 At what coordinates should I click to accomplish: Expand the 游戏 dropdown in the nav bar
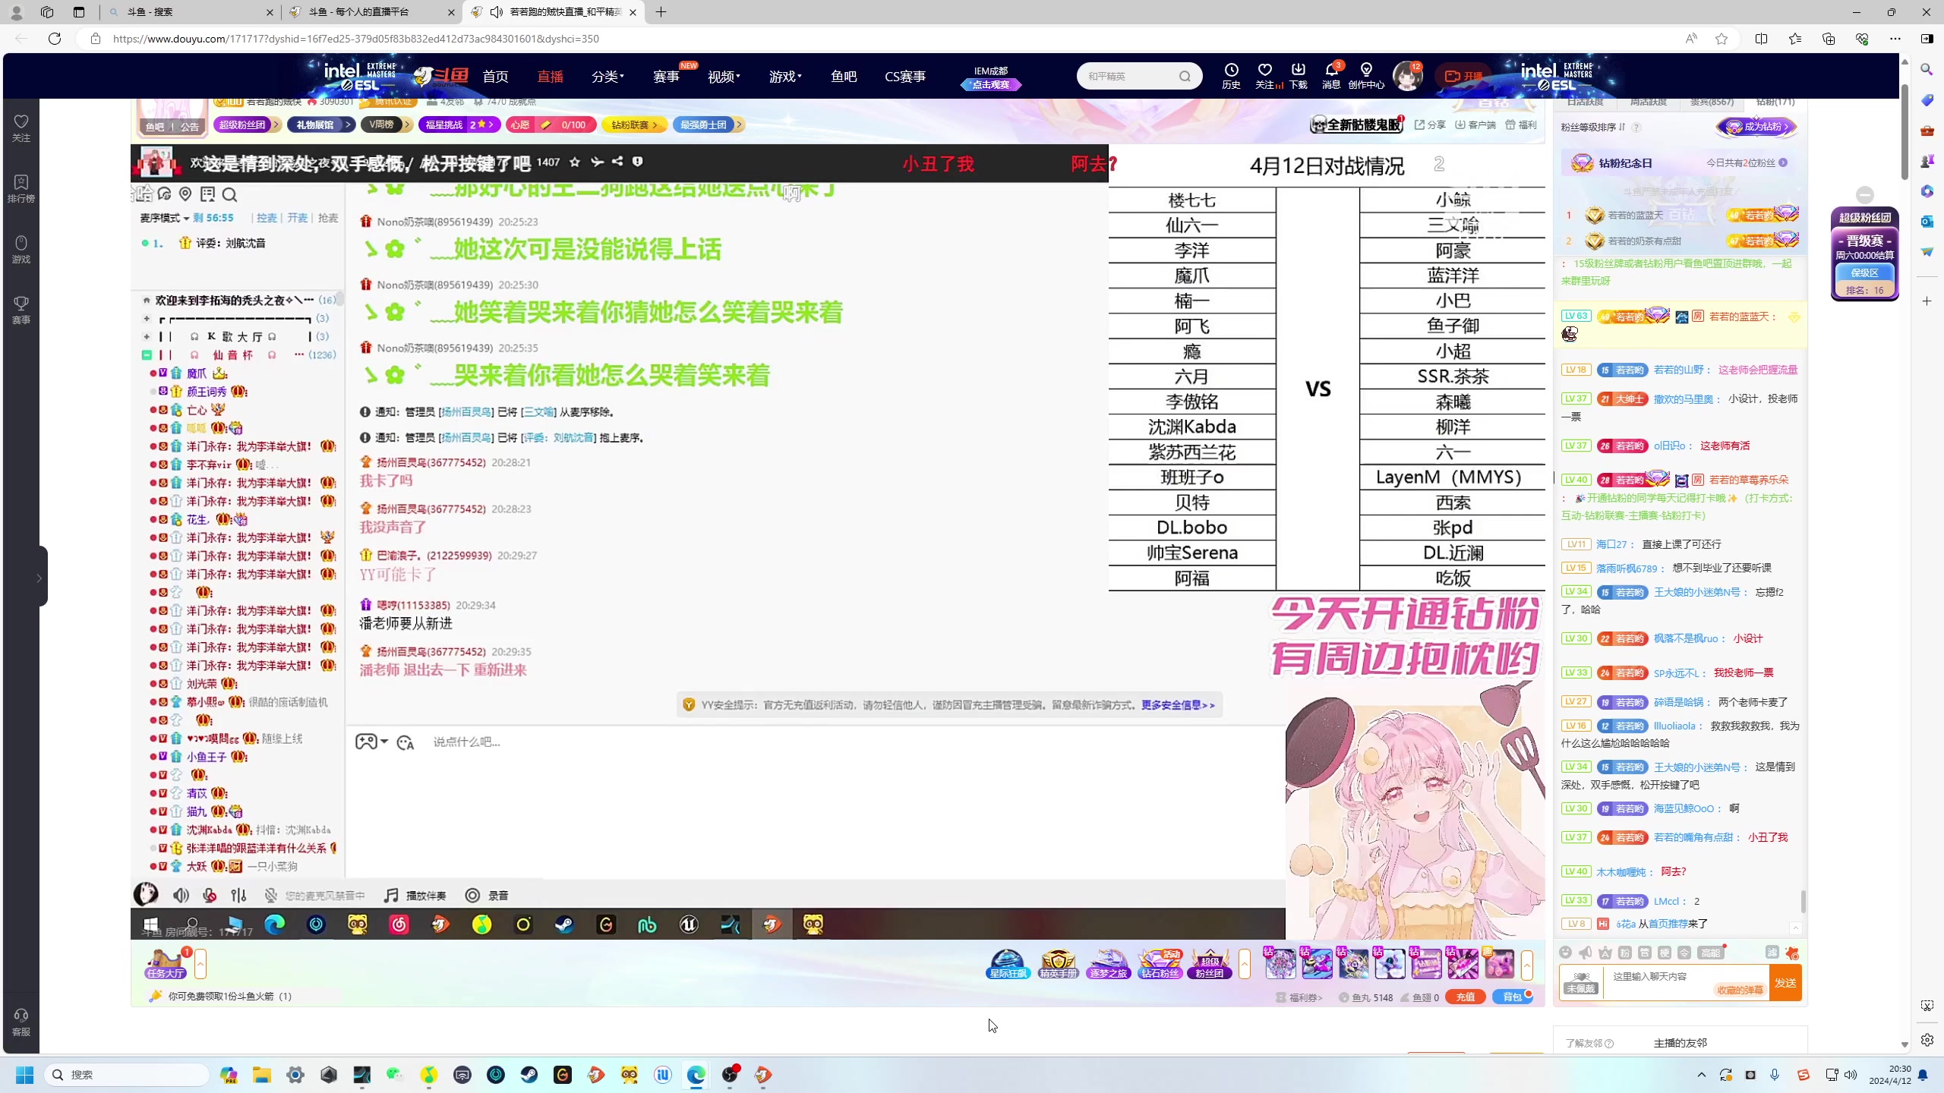pos(785,77)
